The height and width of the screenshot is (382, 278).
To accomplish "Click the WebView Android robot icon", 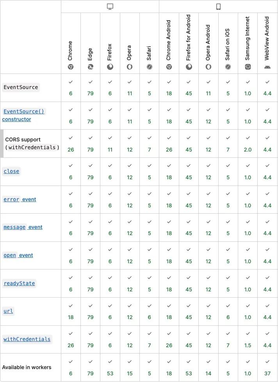I will coord(267,67).
